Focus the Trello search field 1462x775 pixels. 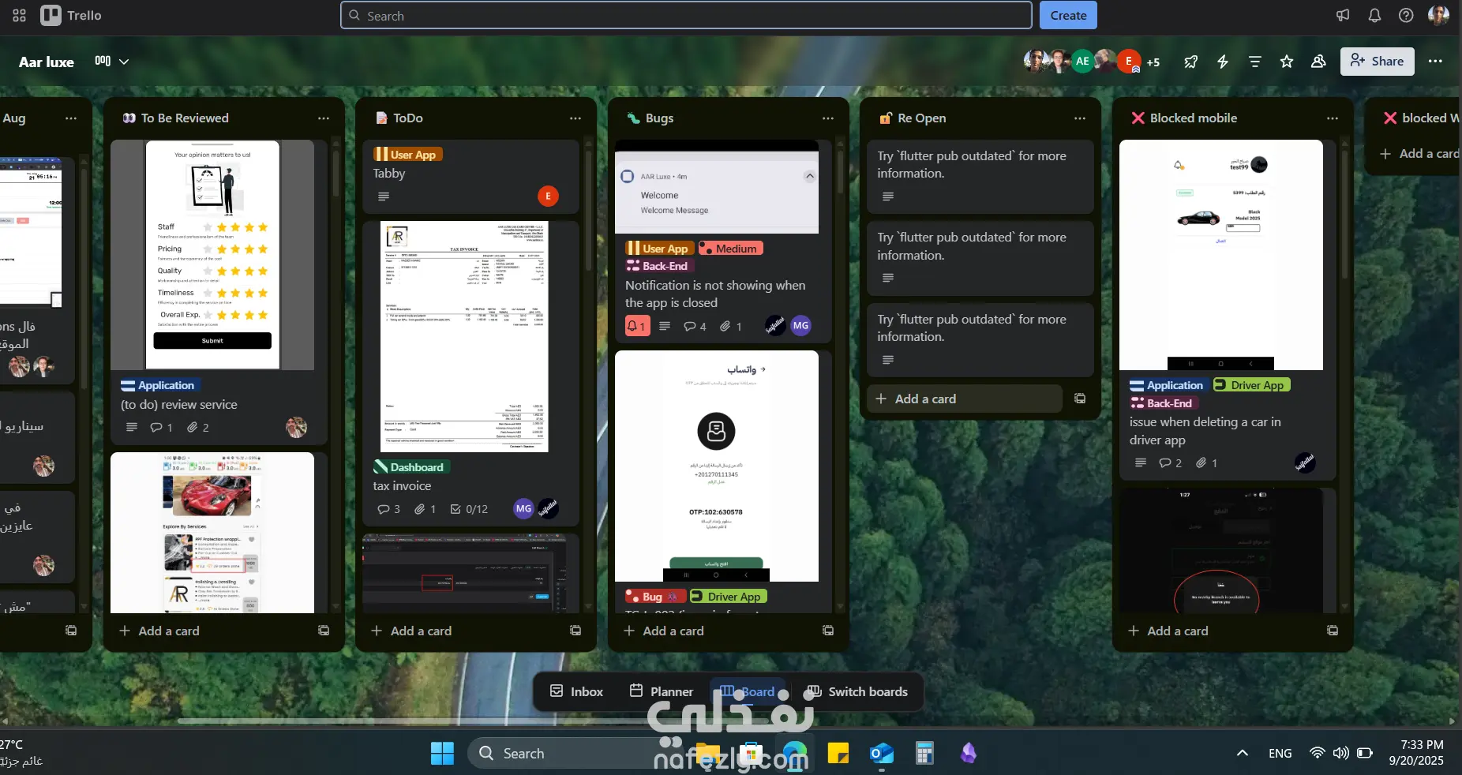point(686,15)
